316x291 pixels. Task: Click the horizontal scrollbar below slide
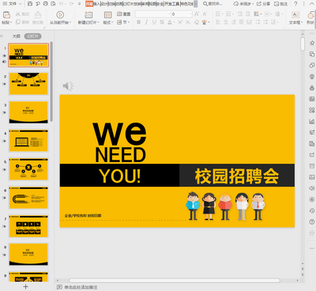(x=175, y=281)
